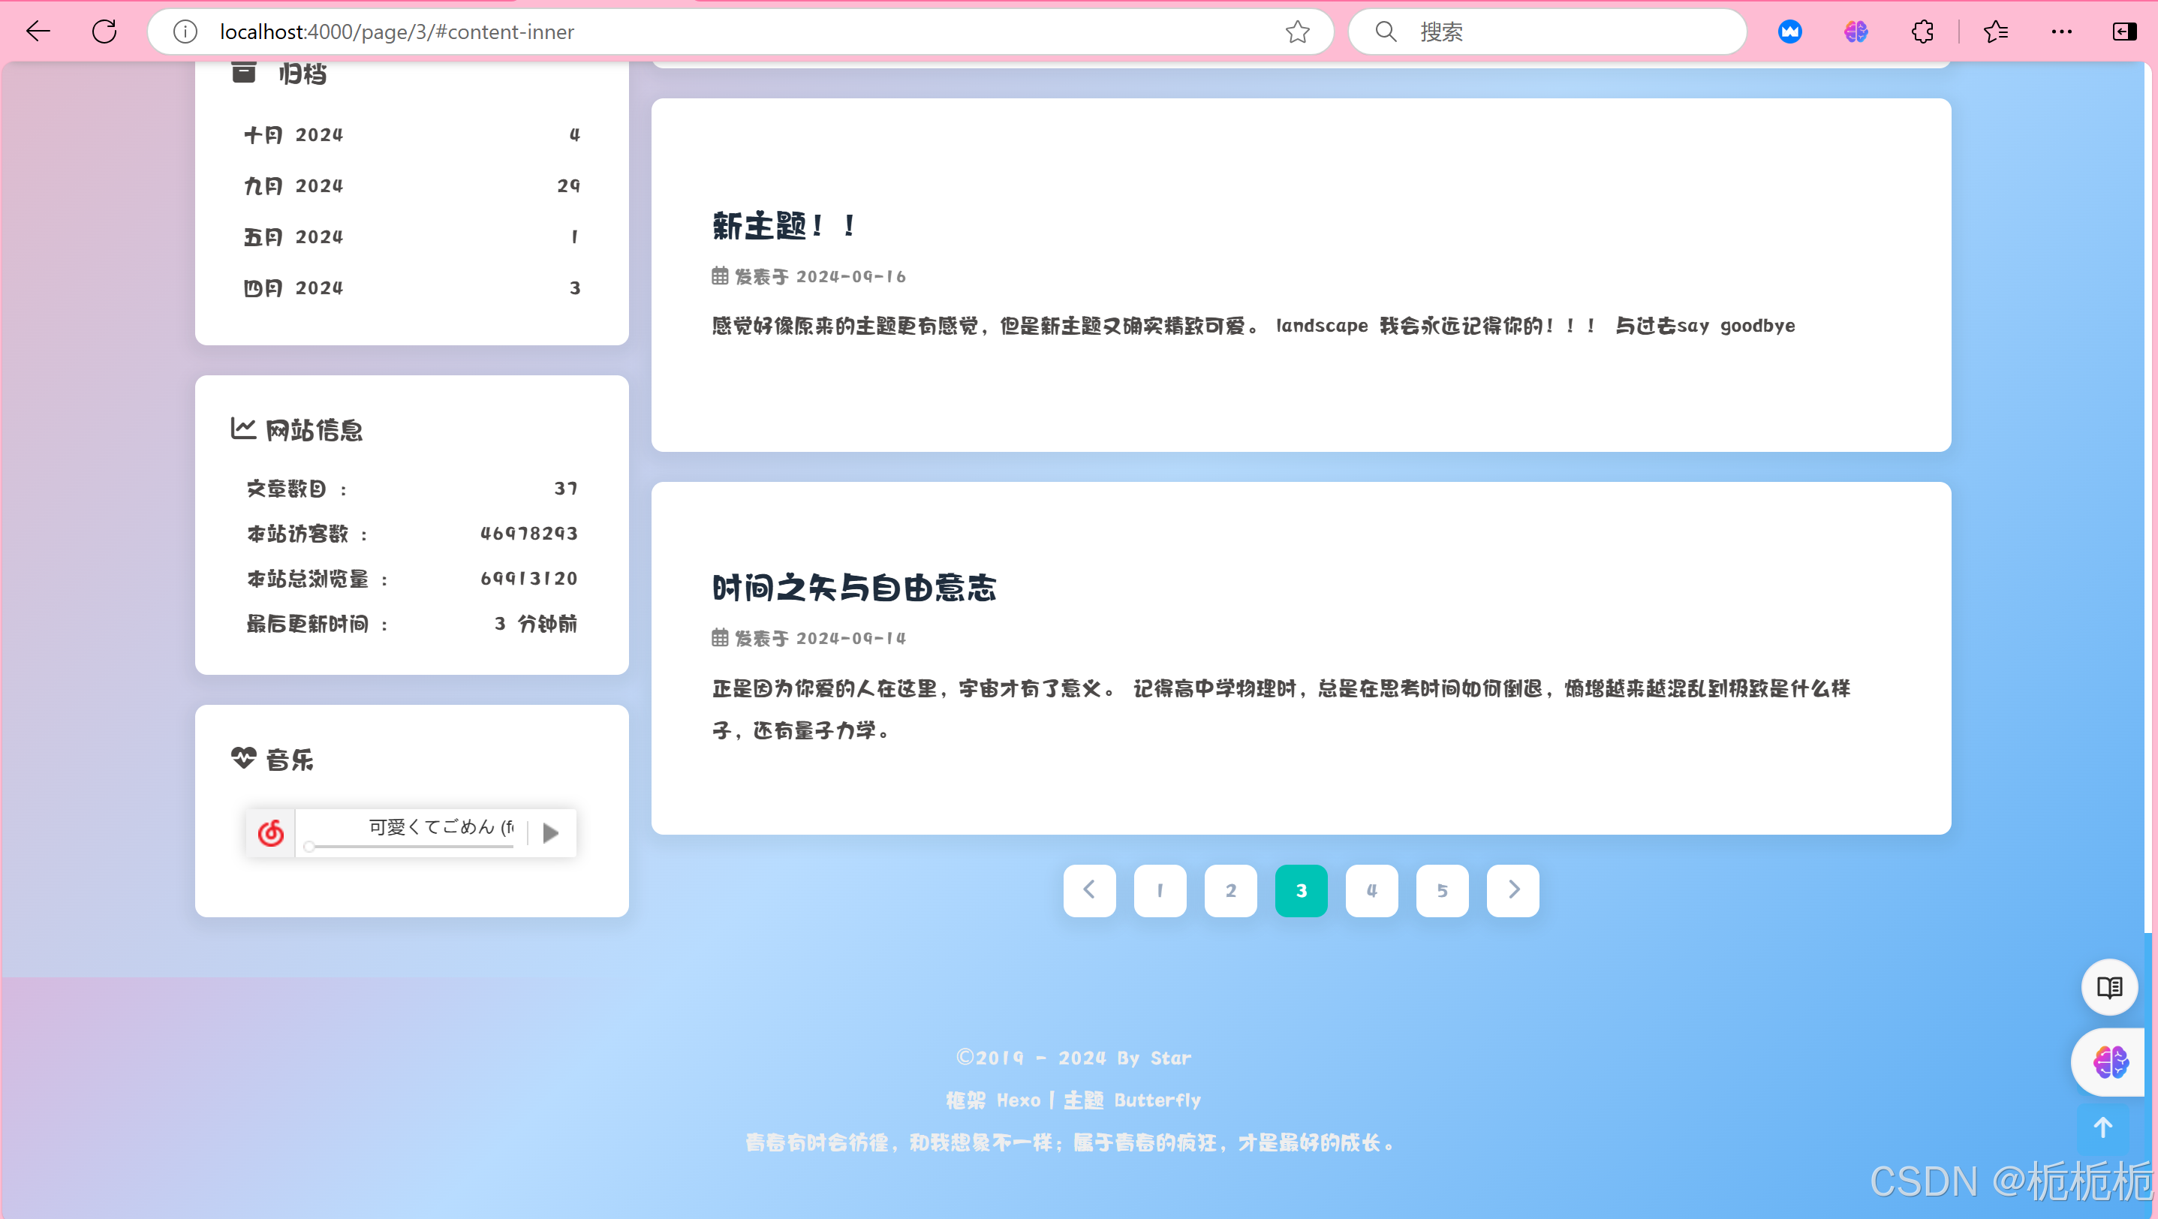The image size is (2158, 1219).
Task: Open the browser settings ellipsis menu
Action: [x=2062, y=32]
